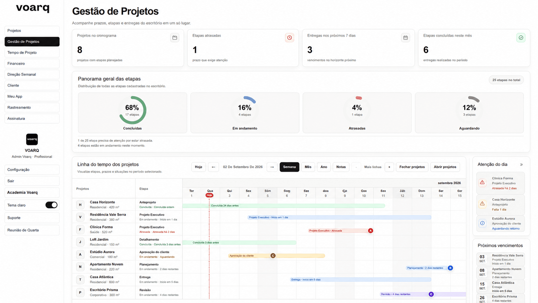Open Assinatura in sidebar

(x=32, y=118)
